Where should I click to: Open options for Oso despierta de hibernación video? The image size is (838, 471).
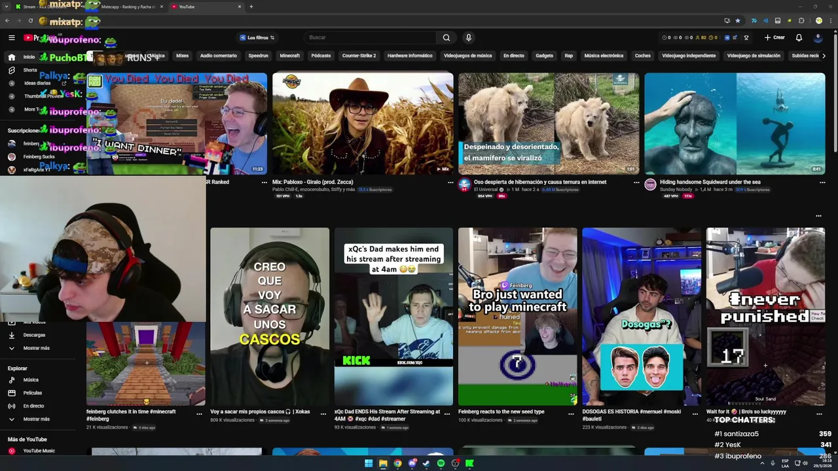click(x=636, y=183)
